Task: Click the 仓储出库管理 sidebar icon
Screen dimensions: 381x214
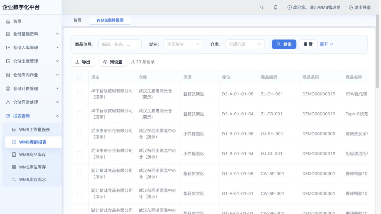Action: tap(8, 61)
